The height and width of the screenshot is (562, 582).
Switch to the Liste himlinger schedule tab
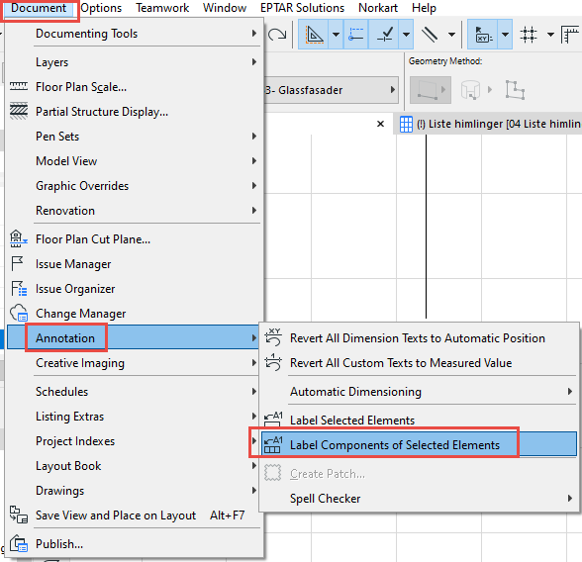490,124
